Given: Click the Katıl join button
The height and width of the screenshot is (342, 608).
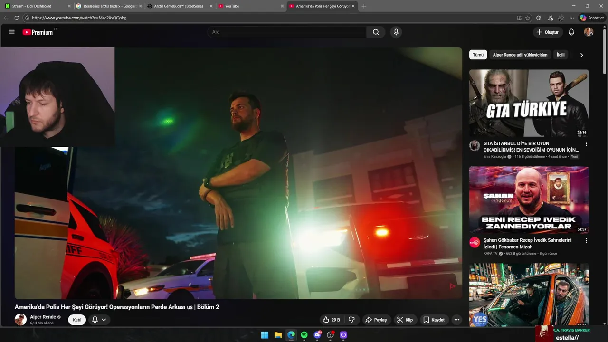Looking at the screenshot, I should [x=77, y=320].
